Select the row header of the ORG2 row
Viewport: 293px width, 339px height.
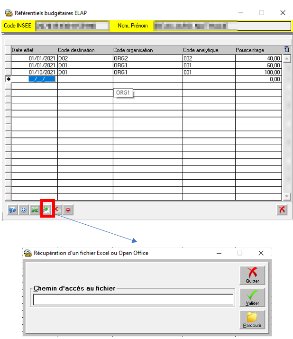8,58
